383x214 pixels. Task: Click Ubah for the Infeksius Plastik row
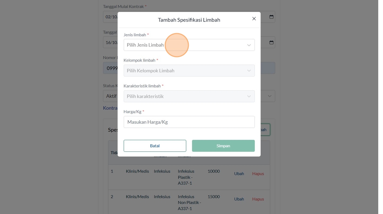(x=239, y=174)
